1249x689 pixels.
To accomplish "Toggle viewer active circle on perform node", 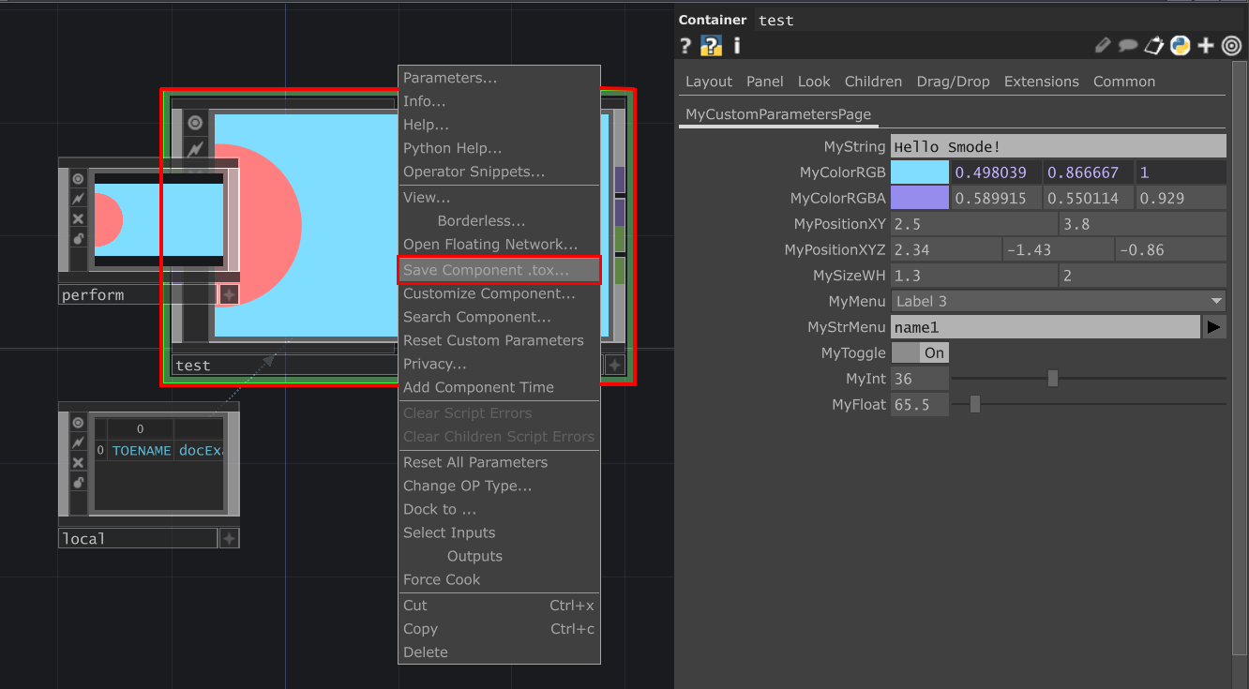I will [78, 179].
